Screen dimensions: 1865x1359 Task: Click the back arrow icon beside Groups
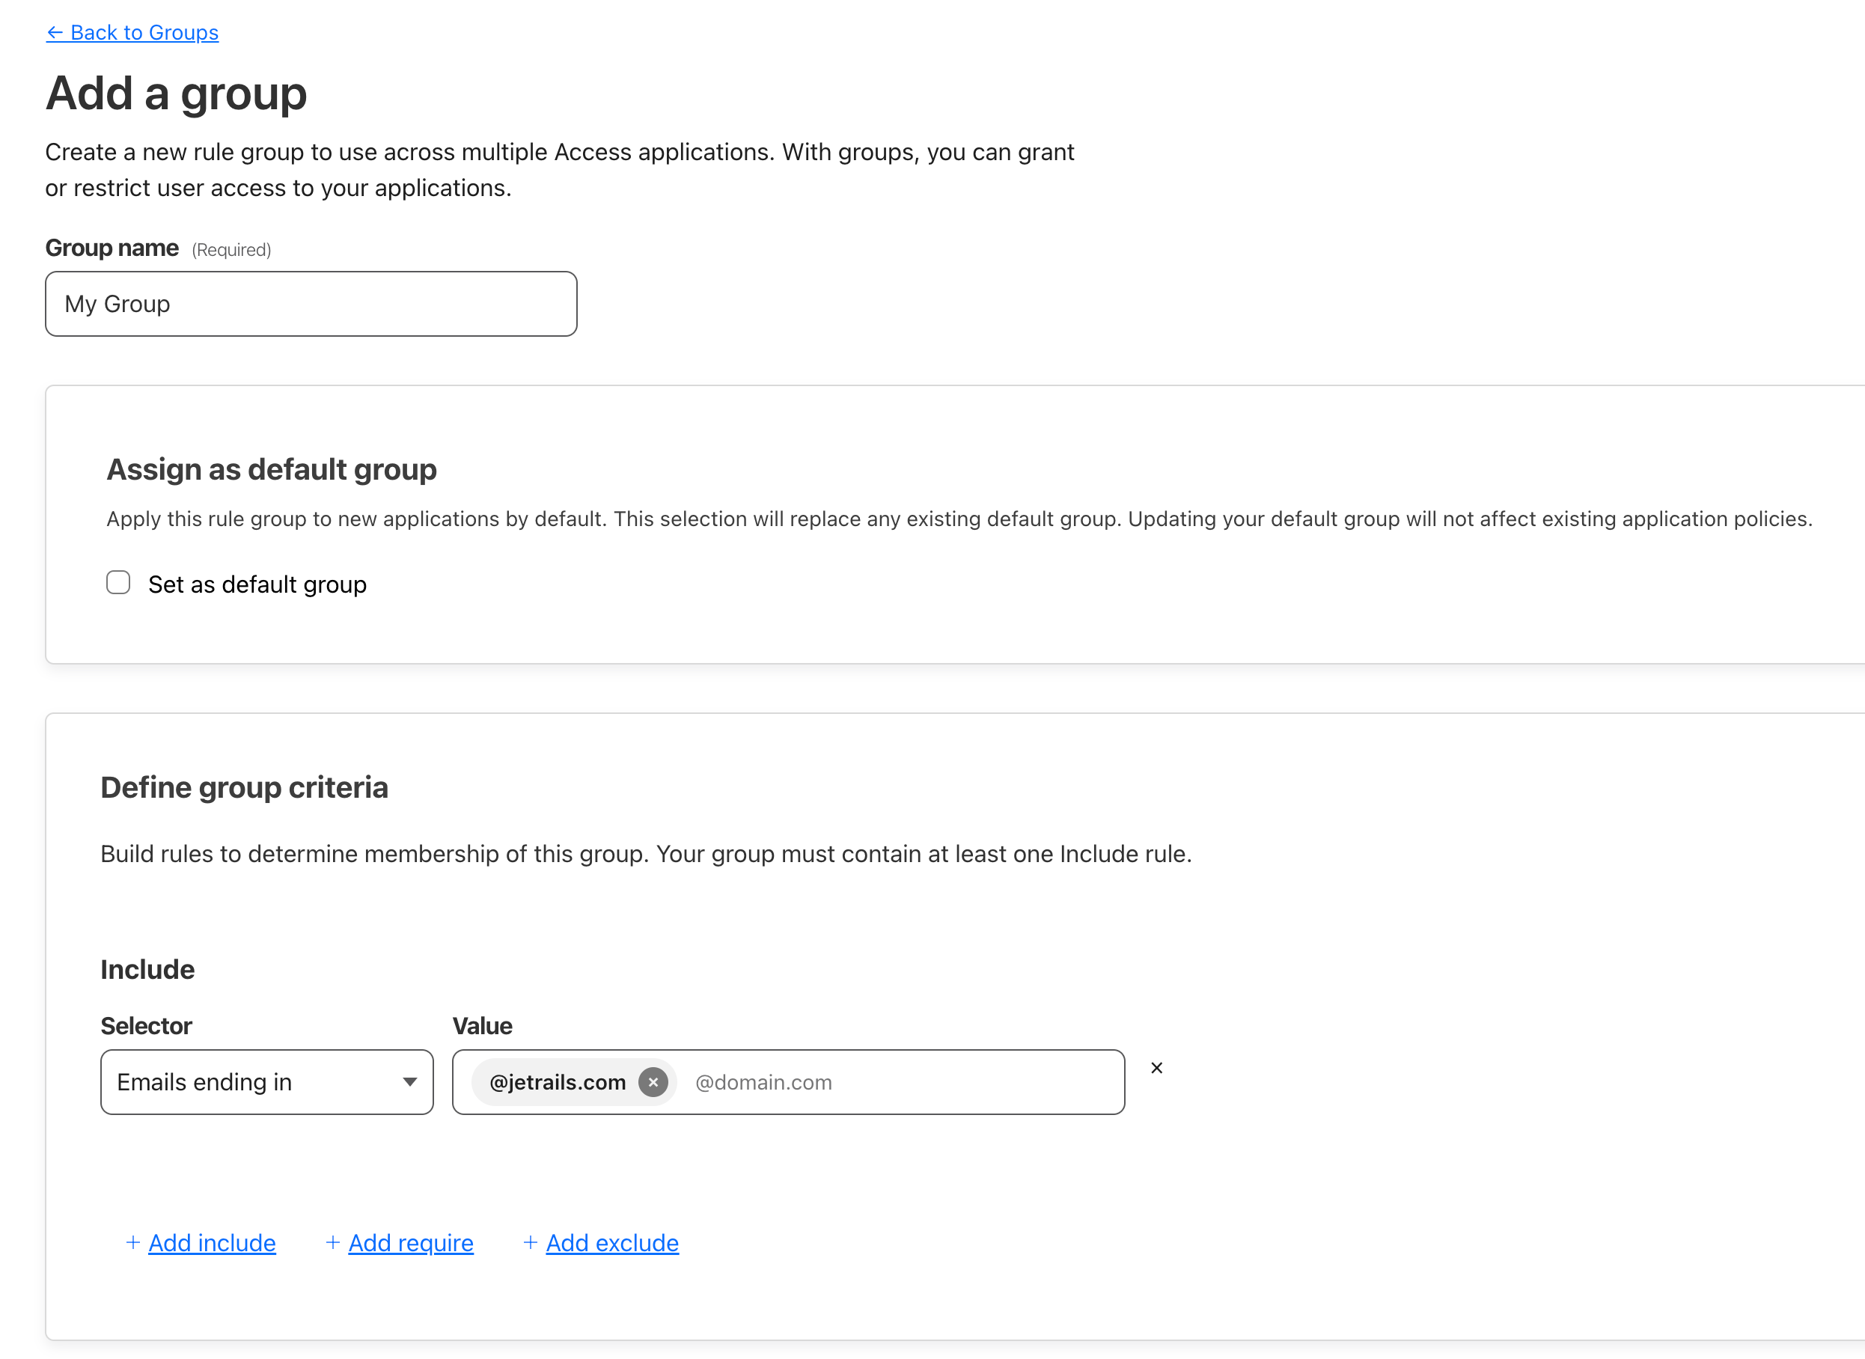[x=55, y=33]
